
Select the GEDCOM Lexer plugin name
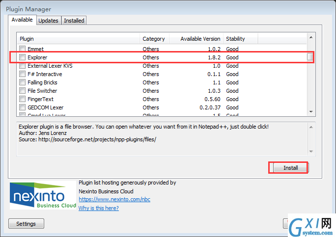(45, 107)
